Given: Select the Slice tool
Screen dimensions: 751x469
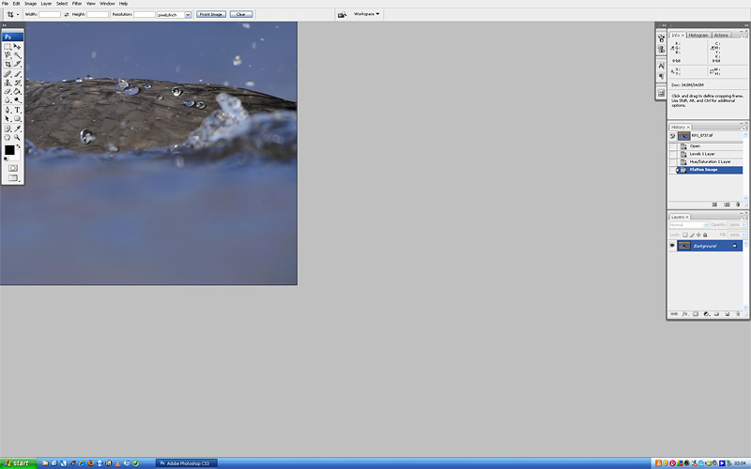Looking at the screenshot, I should point(17,64).
